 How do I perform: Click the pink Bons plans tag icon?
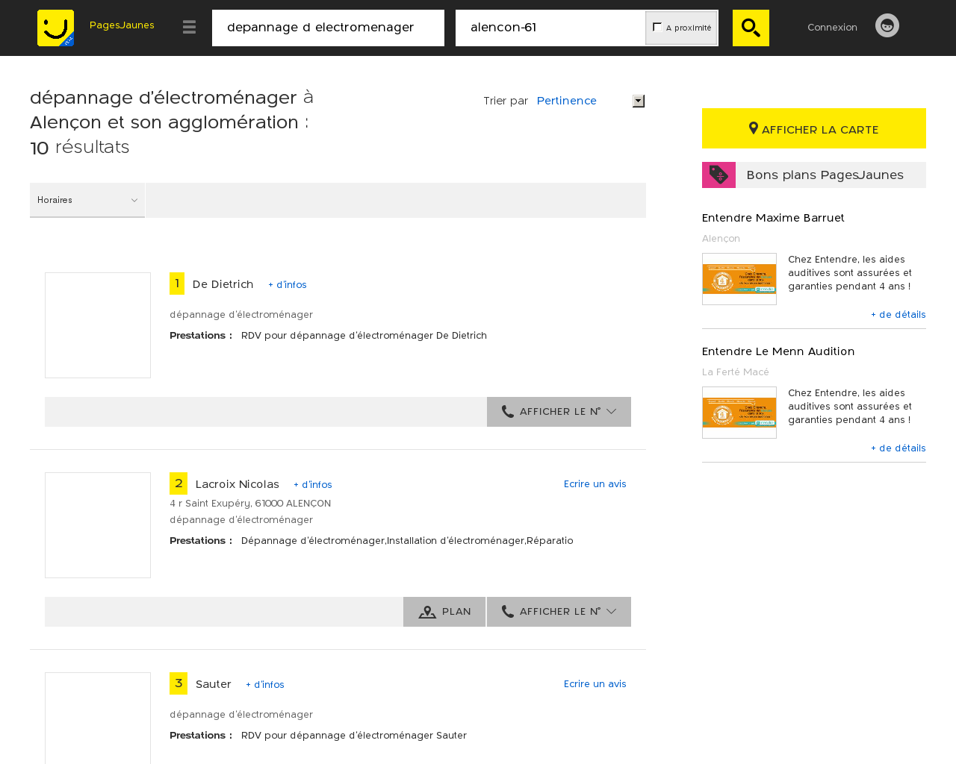718,175
